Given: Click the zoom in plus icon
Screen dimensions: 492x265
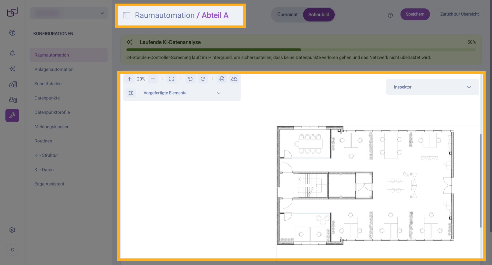Looking at the screenshot, I should point(129,79).
